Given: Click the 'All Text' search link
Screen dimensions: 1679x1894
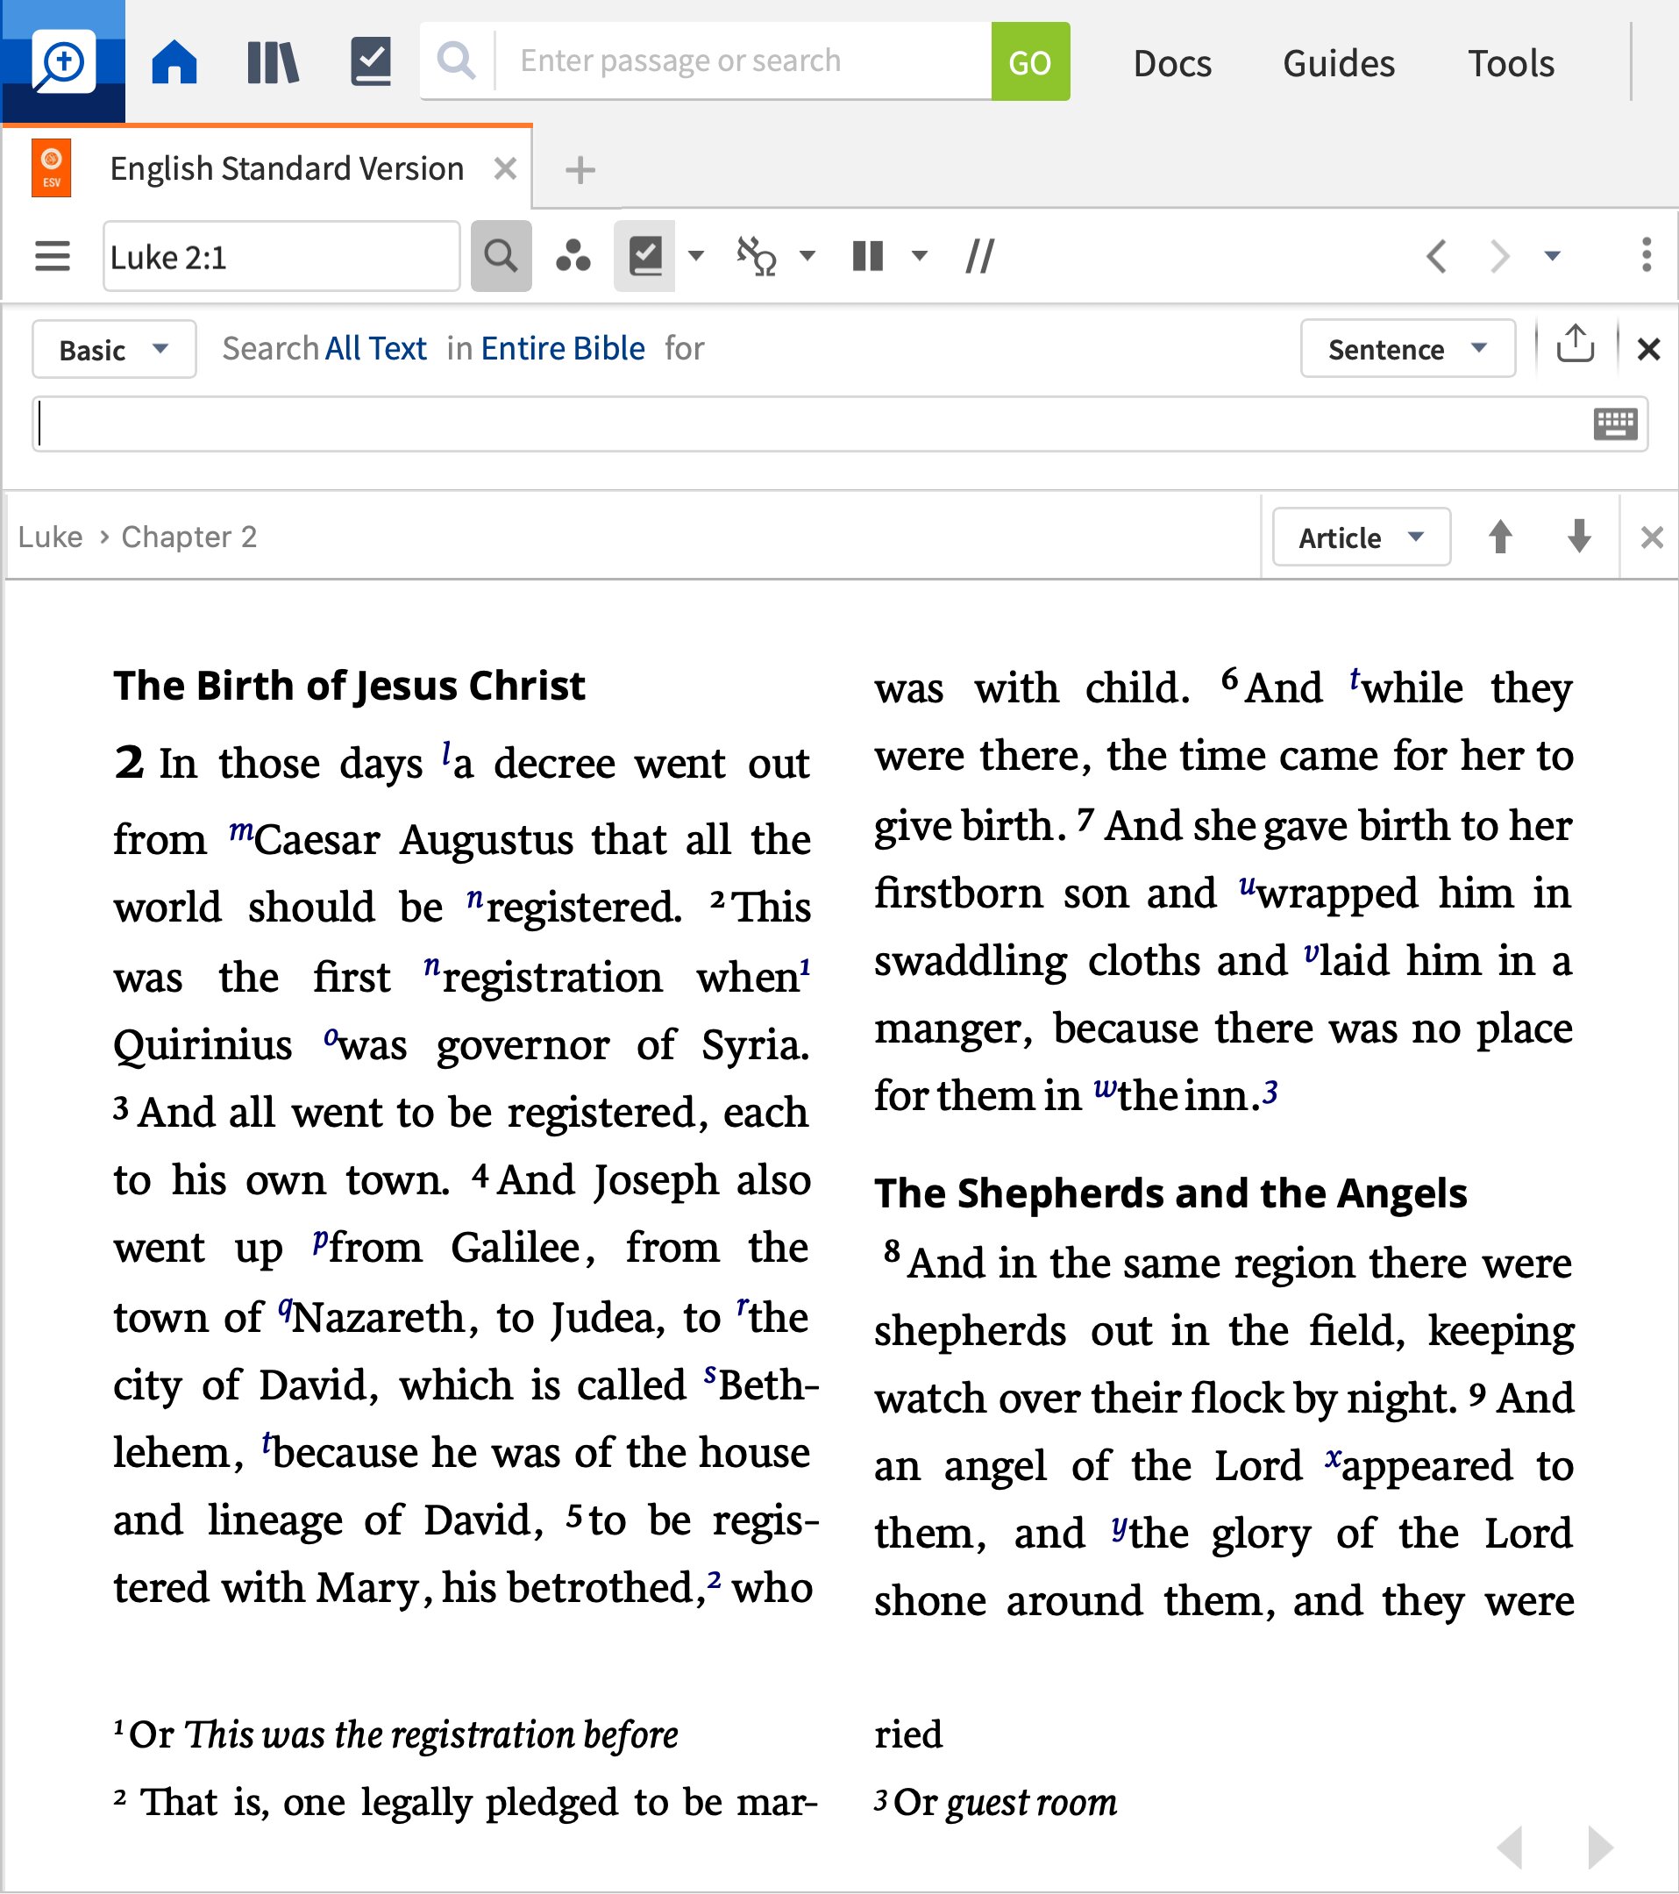Looking at the screenshot, I should coord(375,348).
